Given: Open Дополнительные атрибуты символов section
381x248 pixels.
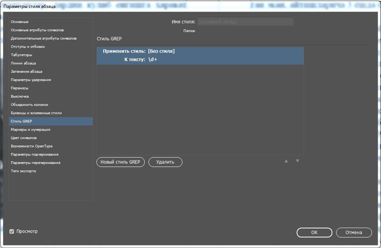Looking at the screenshot, I should (51, 38).
